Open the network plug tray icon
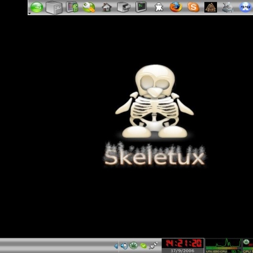Image resolution: width=253 pixels, height=253 pixels. 153,245
